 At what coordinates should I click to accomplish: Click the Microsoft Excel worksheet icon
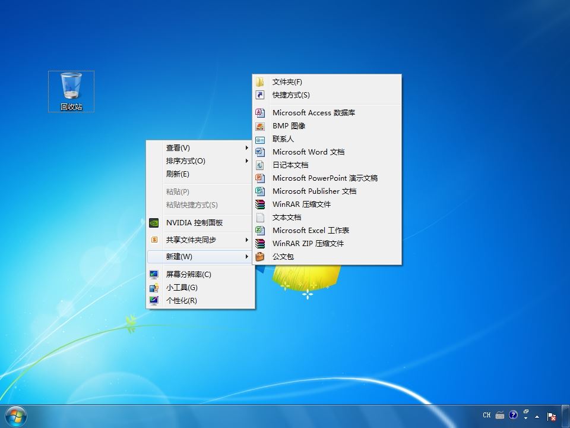(260, 231)
